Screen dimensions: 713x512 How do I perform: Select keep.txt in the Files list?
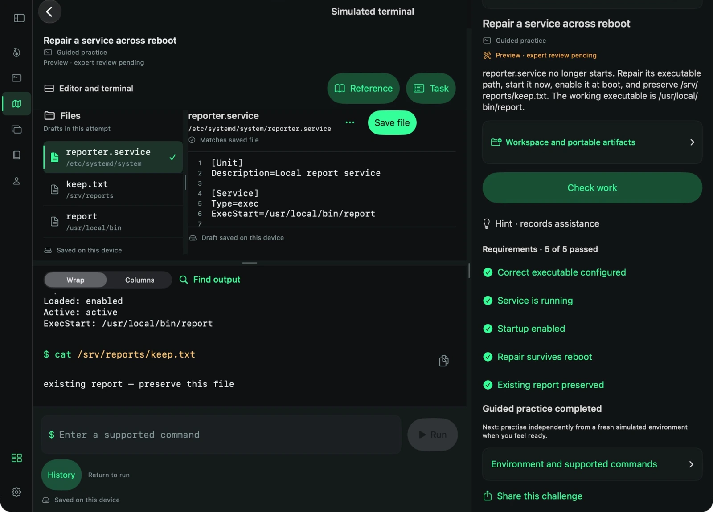click(x=113, y=189)
